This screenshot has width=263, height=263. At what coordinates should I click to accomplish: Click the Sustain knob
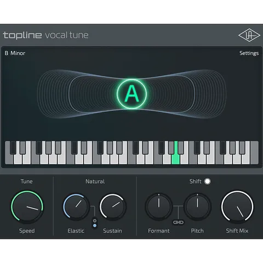(x=113, y=207)
